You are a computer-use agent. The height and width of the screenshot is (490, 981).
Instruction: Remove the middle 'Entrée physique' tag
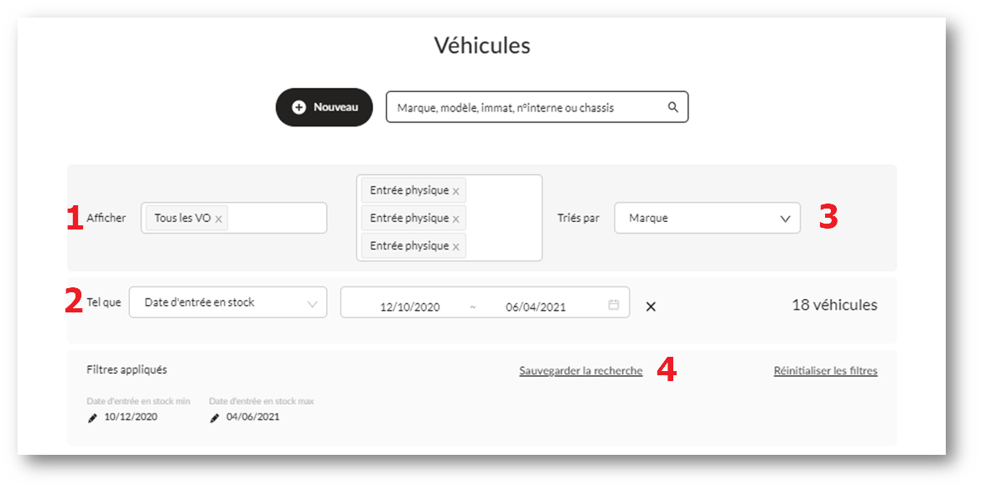coord(455,219)
